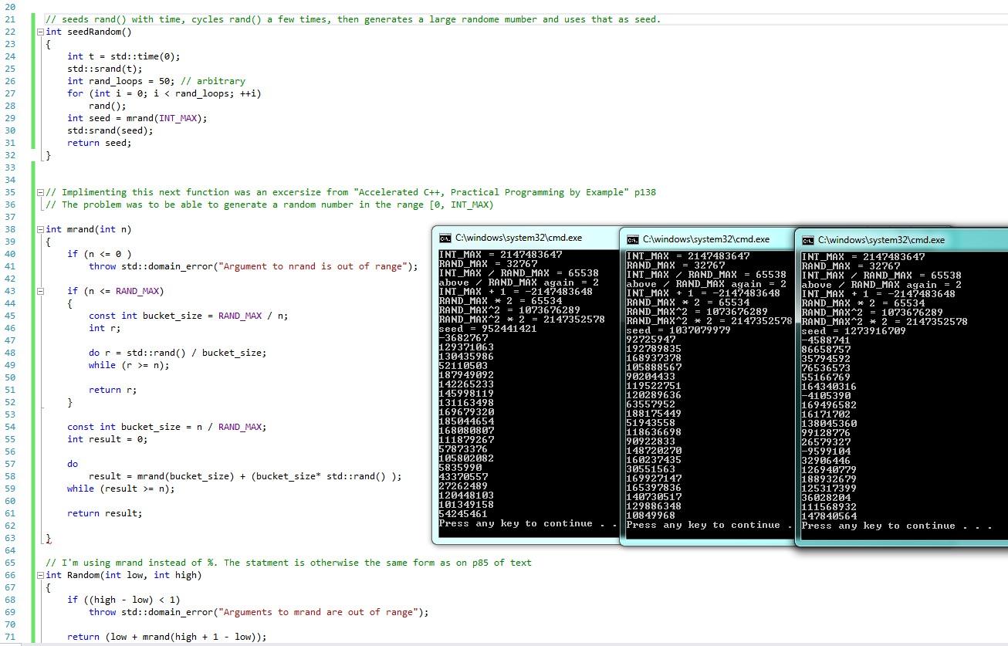Click the output value 169496582
The width and height of the screenshot is (1008, 646).
click(829, 405)
